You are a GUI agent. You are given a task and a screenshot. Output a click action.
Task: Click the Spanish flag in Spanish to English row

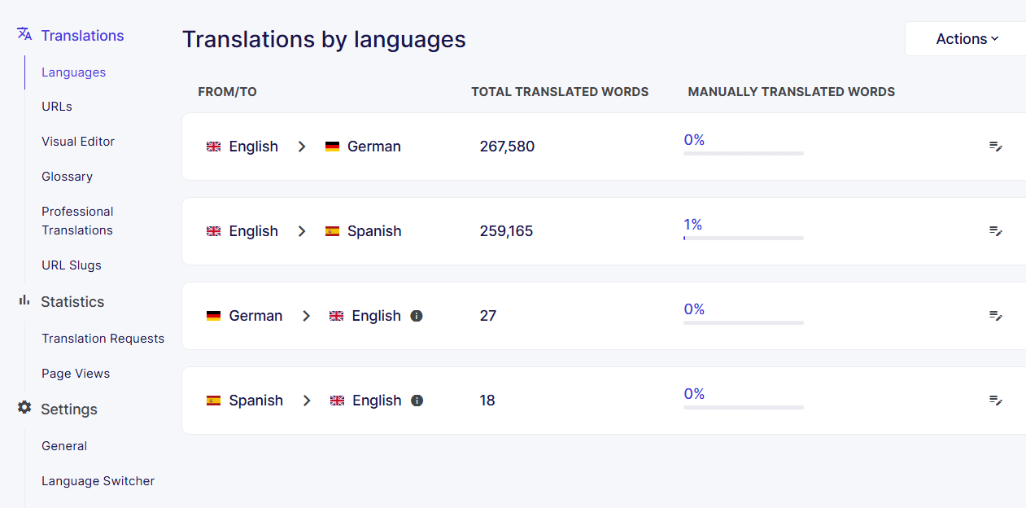pyautogui.click(x=213, y=401)
